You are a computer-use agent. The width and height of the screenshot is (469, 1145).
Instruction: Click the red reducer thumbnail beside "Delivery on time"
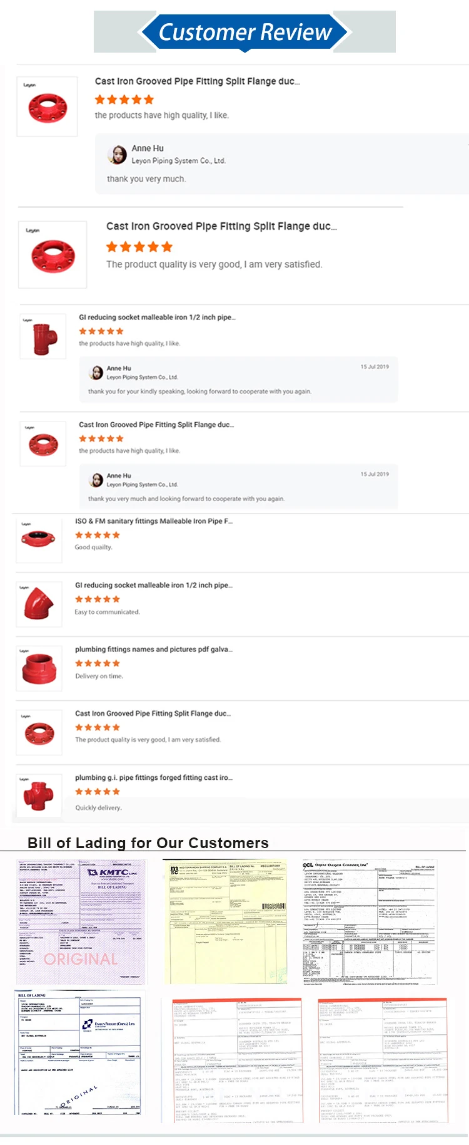tap(39, 668)
